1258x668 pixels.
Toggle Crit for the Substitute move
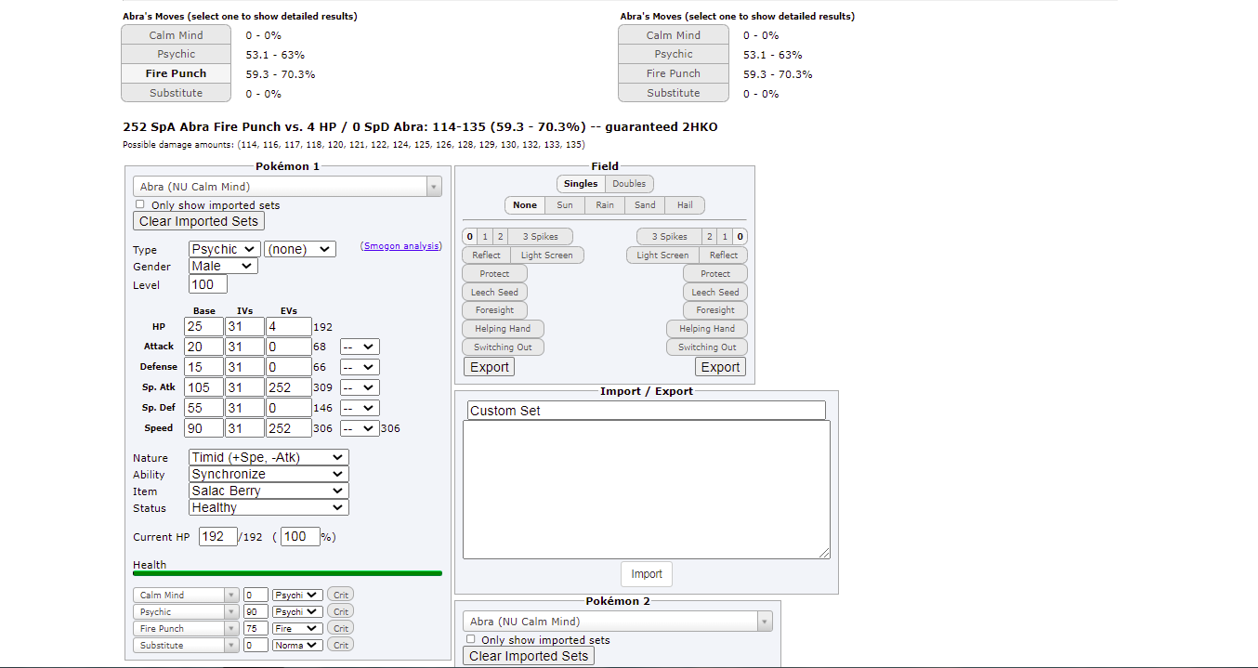pos(340,645)
